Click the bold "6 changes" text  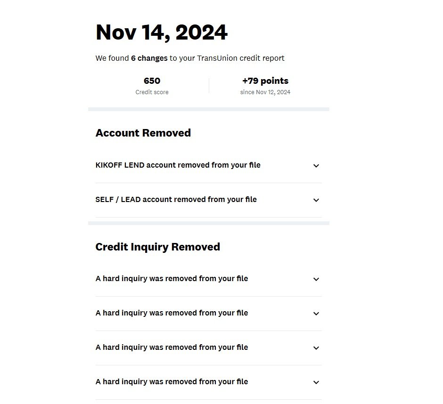tap(149, 58)
